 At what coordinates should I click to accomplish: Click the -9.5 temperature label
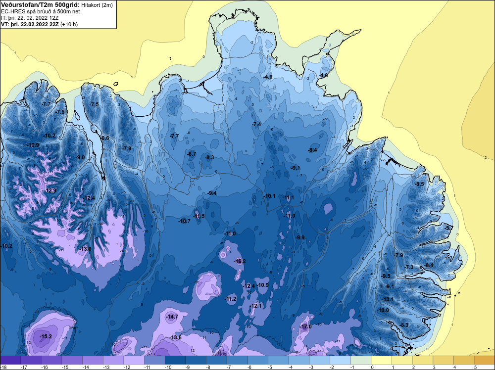coord(386,276)
